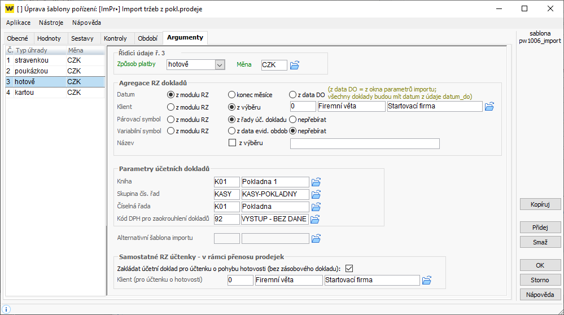Open folder lookup for Skupina čís. řad

(x=316, y=195)
